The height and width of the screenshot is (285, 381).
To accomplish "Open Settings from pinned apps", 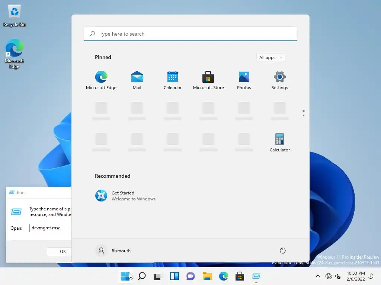I will pyautogui.click(x=280, y=81).
